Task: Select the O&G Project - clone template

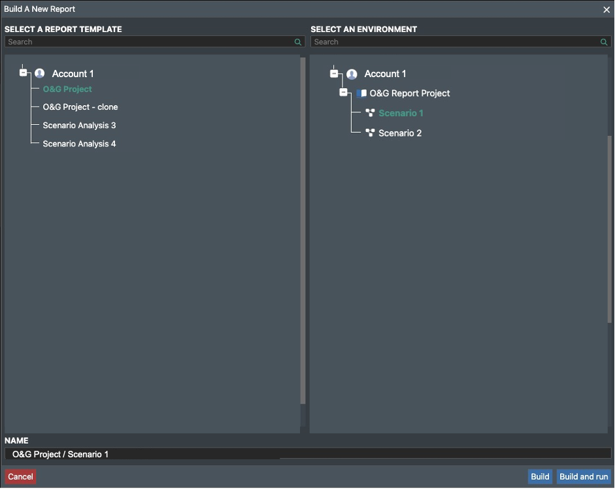Action: [80, 107]
